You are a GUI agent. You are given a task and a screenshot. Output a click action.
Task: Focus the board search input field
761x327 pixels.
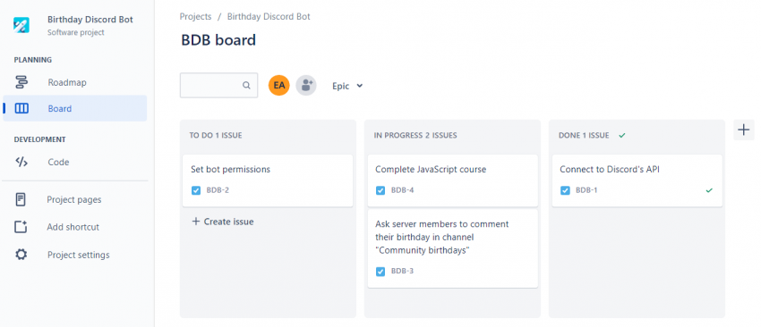(x=218, y=86)
